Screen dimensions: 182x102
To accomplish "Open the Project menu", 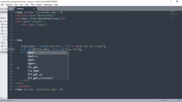I will pyautogui.click(x=39, y=5).
